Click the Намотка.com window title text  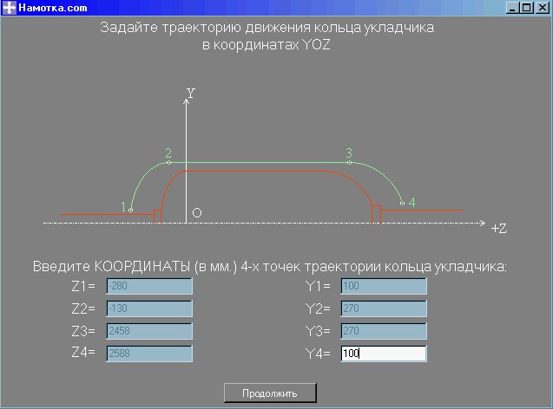pyautogui.click(x=53, y=8)
